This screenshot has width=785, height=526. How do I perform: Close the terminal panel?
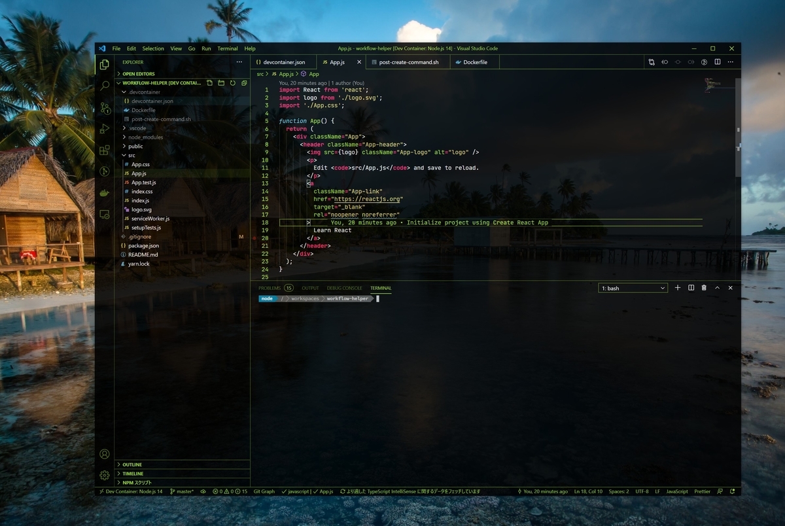point(731,288)
